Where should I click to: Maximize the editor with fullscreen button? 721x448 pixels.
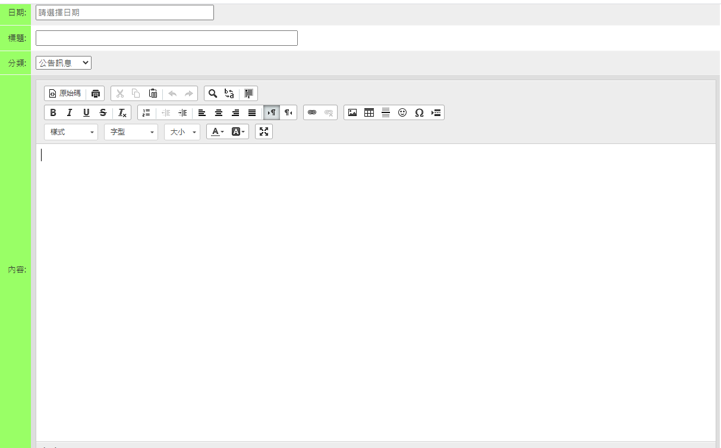(264, 131)
